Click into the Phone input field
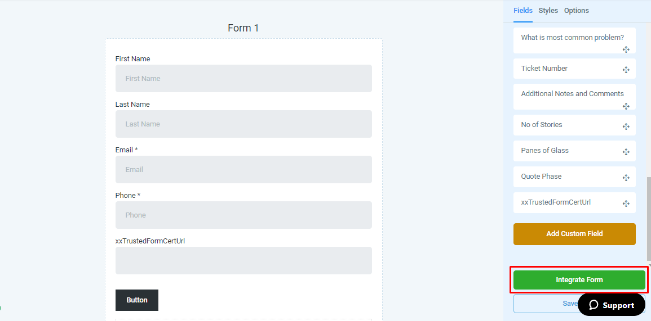This screenshot has width=651, height=321. coord(243,215)
